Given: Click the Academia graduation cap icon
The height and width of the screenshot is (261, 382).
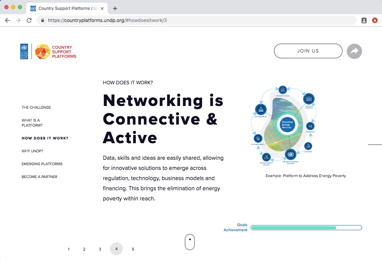Looking at the screenshot, I should 310,126.
